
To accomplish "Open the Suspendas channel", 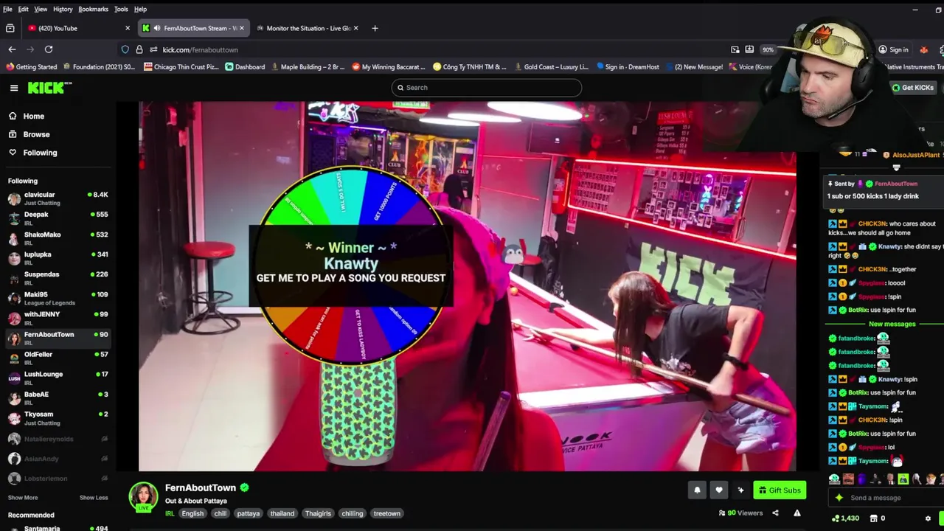I will [58, 278].
